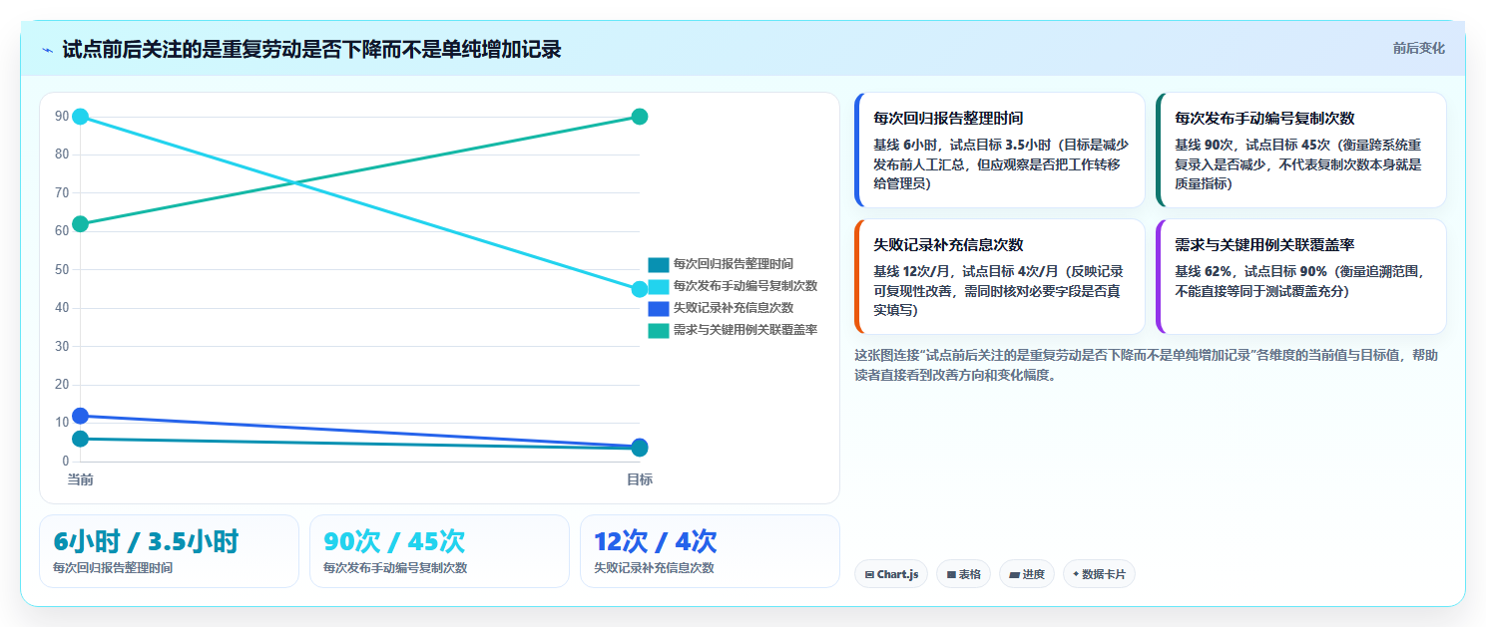
Task: Open the 每次发布手动编号复制次数 info card heading
Action: 1264,118
